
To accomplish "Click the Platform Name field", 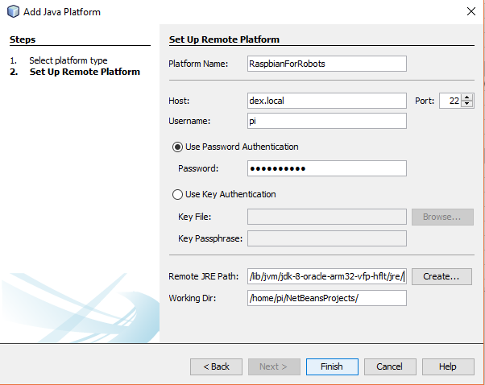I will point(326,64).
